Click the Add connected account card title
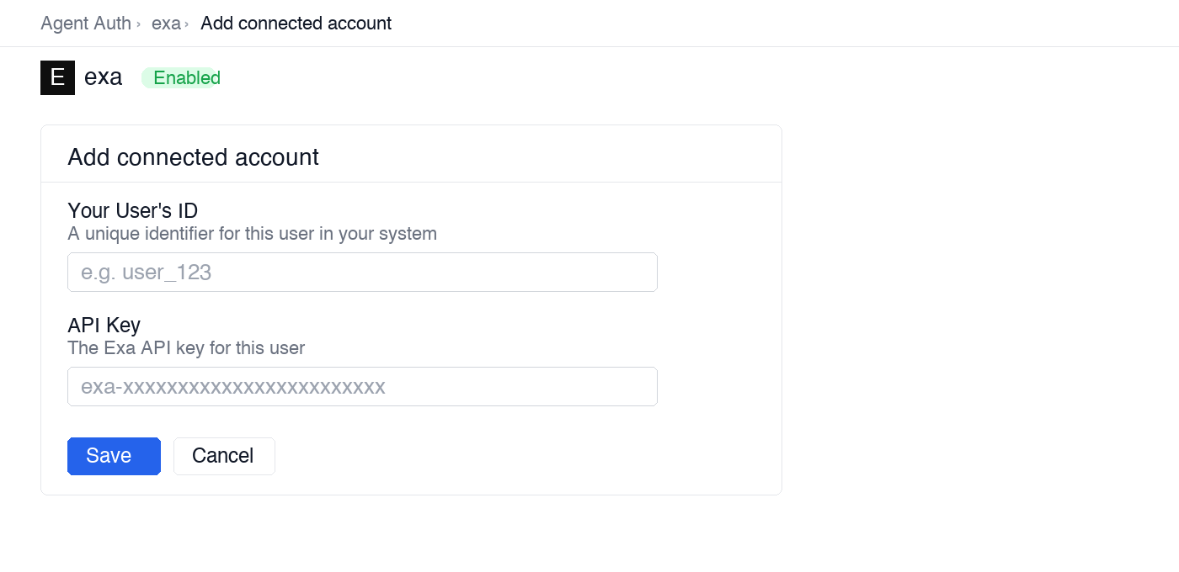Screen dimensions: 1179x572 click(x=193, y=156)
